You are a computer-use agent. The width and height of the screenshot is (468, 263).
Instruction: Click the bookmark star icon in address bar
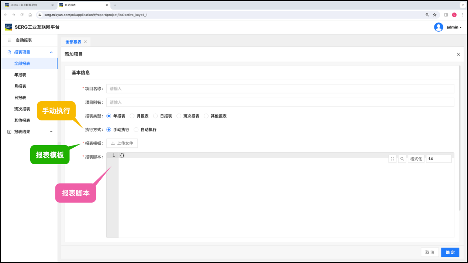[435, 15]
